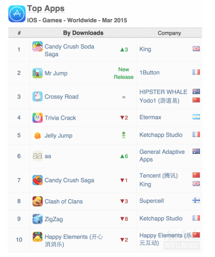Open the Tencent company link
Viewport: 215px width, 257px height.
[x=158, y=175]
